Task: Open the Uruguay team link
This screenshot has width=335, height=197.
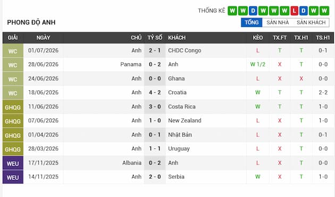Action: point(179,149)
